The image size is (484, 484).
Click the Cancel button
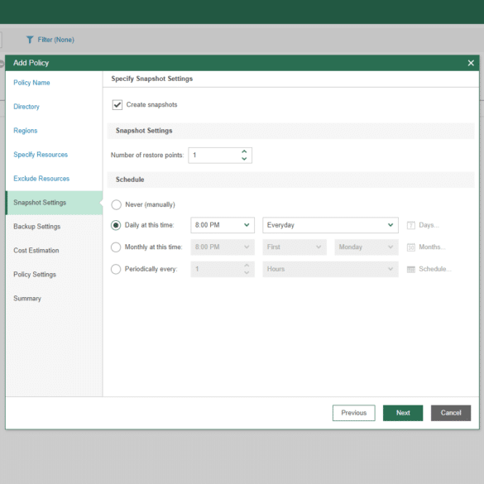(x=451, y=413)
